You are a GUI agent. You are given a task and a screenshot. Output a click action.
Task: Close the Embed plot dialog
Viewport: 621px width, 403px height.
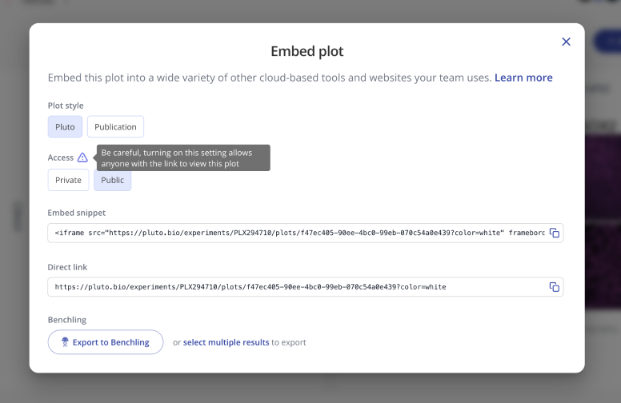(566, 42)
